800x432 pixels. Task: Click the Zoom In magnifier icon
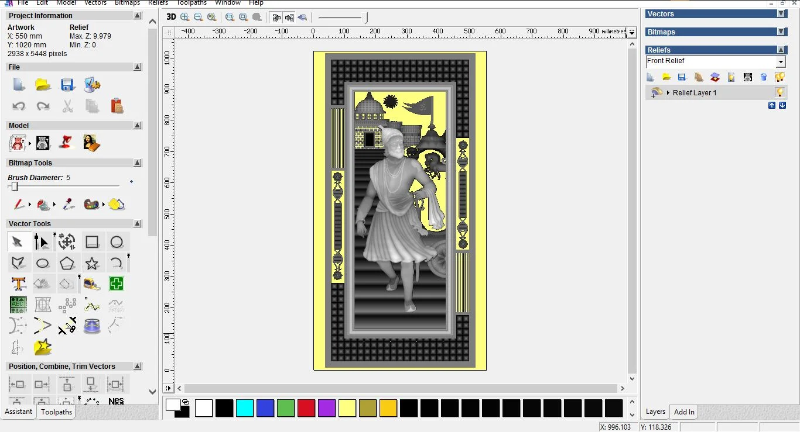coord(185,17)
